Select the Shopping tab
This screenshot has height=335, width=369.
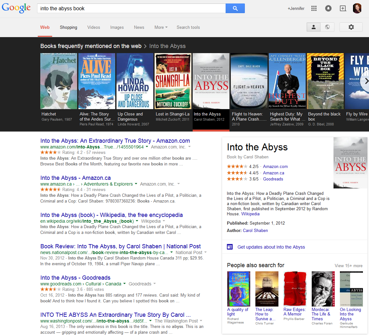[x=68, y=27]
